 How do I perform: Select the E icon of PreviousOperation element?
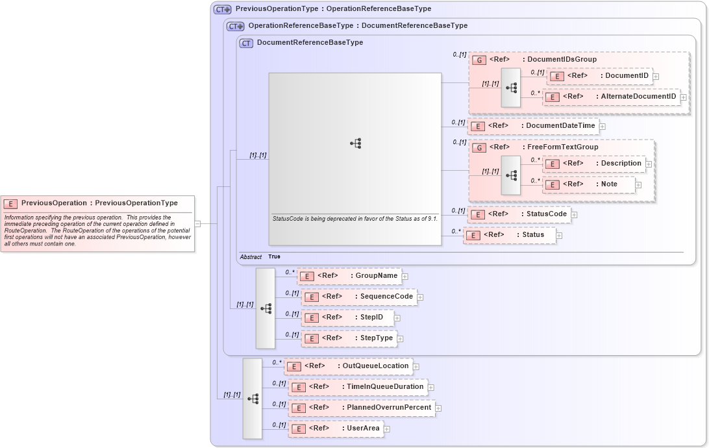click(x=9, y=203)
